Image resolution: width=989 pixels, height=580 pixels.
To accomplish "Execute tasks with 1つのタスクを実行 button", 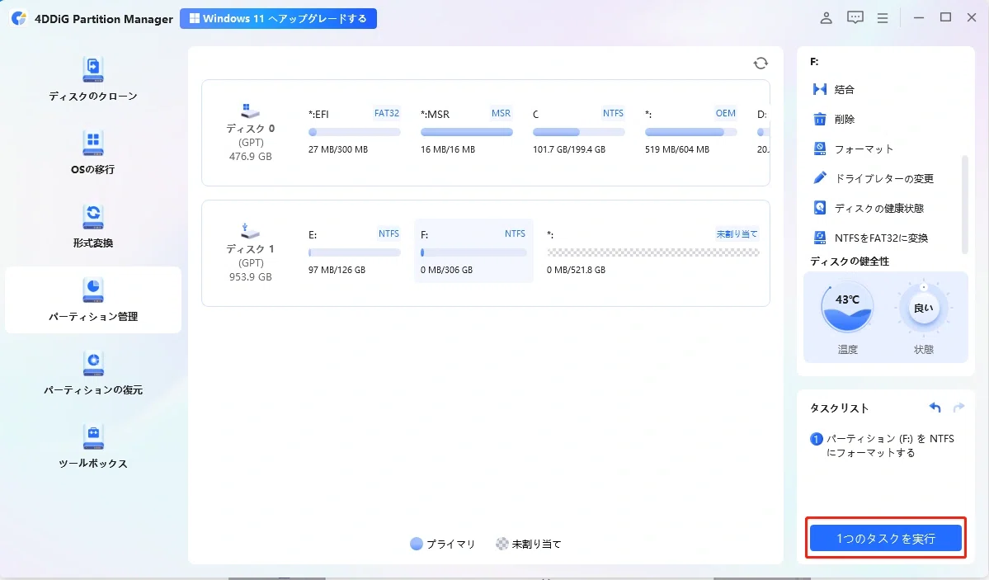I will coord(886,539).
